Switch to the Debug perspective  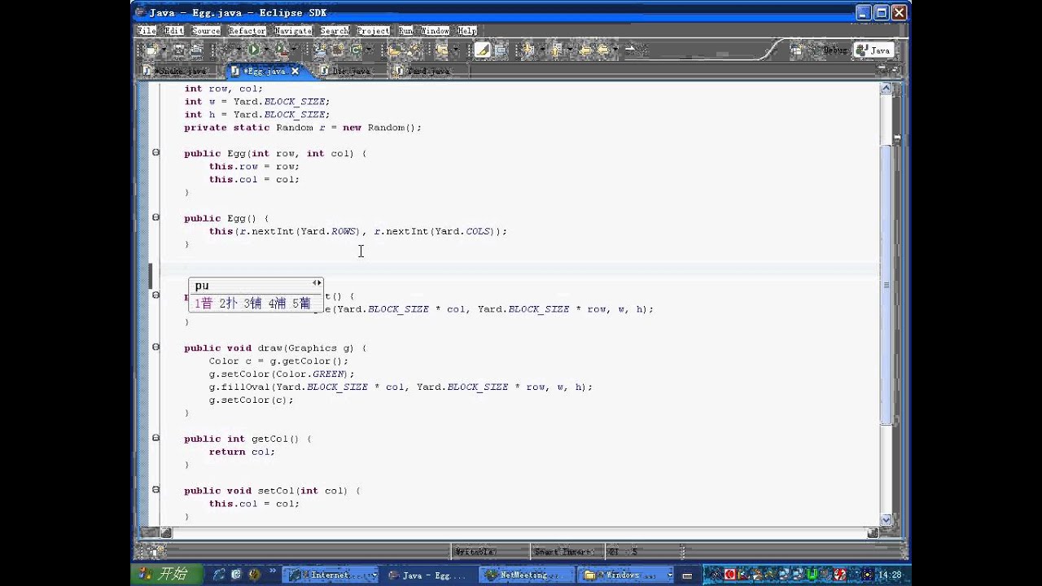(x=830, y=50)
